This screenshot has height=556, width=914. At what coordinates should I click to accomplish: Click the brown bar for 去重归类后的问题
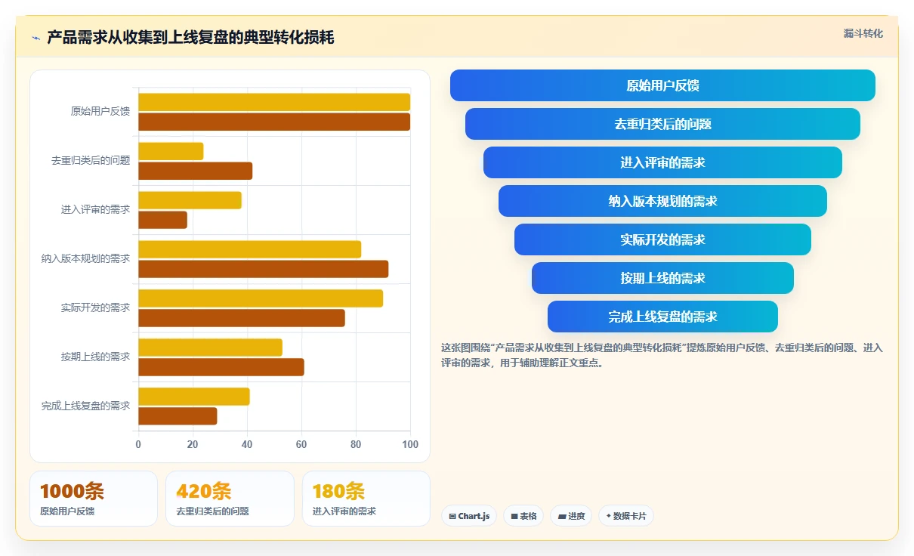tap(195, 171)
